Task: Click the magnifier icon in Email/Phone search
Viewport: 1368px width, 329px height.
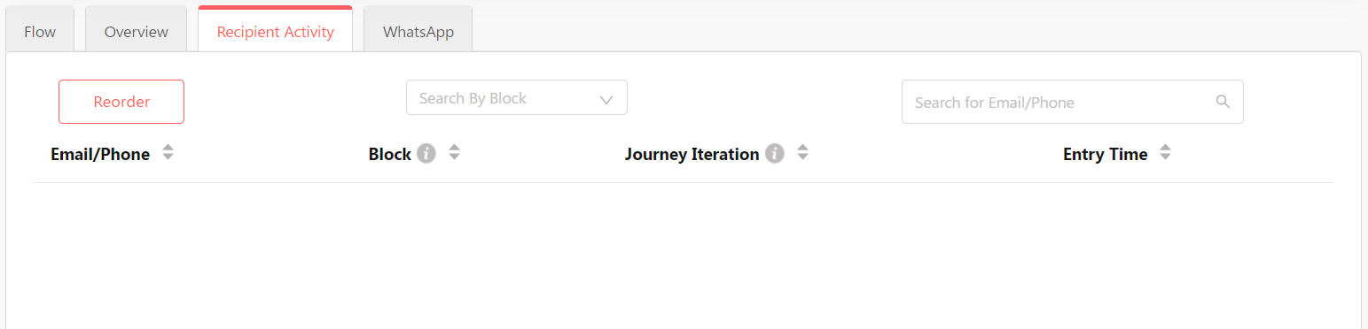Action: click(1223, 102)
